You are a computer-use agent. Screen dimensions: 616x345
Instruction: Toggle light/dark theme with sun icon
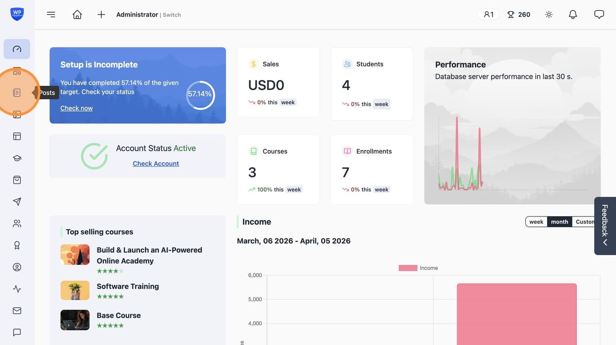[x=549, y=15]
